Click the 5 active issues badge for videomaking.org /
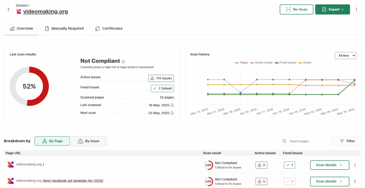365x188 pixels. point(261,165)
